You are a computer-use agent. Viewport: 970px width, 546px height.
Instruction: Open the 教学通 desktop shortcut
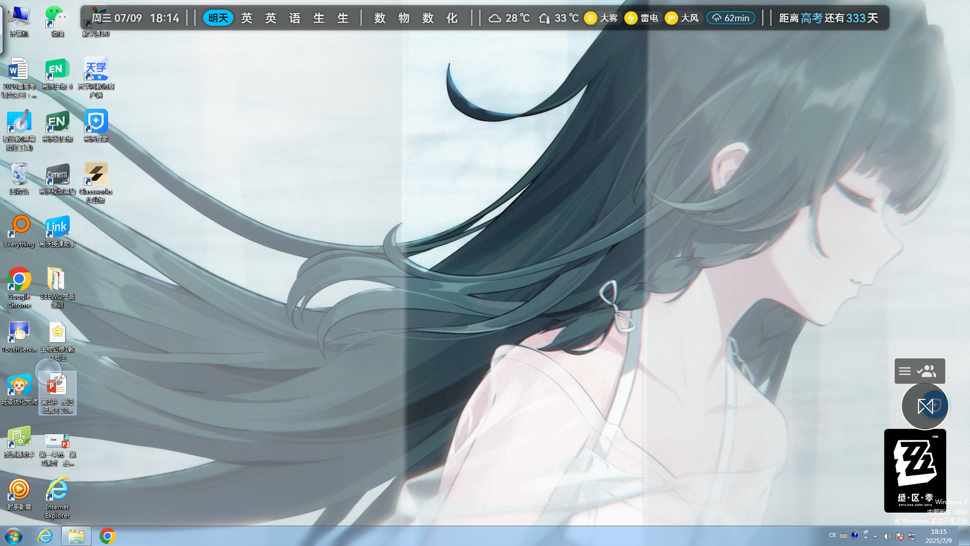pyautogui.click(x=96, y=21)
